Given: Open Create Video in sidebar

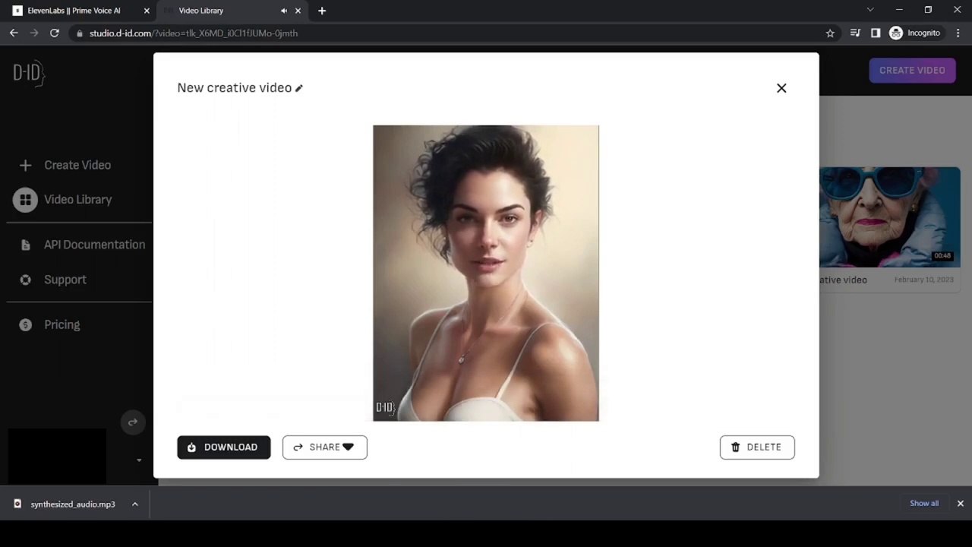Looking at the screenshot, I should coord(77,165).
